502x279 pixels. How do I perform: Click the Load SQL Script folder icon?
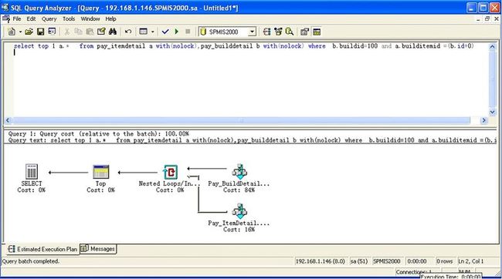[x=29, y=32]
